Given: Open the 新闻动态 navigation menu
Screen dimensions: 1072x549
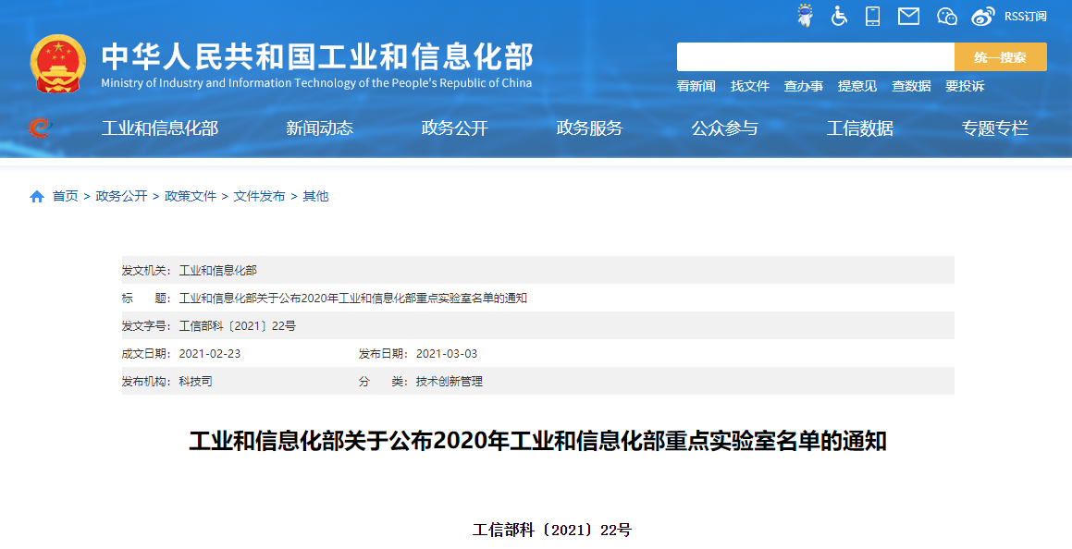Looking at the screenshot, I should pos(319,128).
